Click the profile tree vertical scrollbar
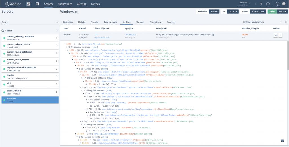The height and width of the screenshot is (147, 289). click(x=288, y=55)
